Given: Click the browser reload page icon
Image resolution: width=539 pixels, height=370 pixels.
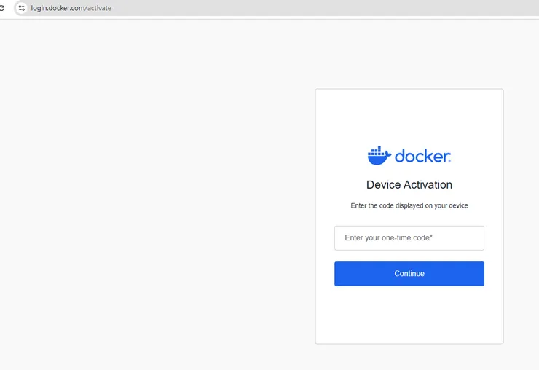Looking at the screenshot, I should 2,7.
